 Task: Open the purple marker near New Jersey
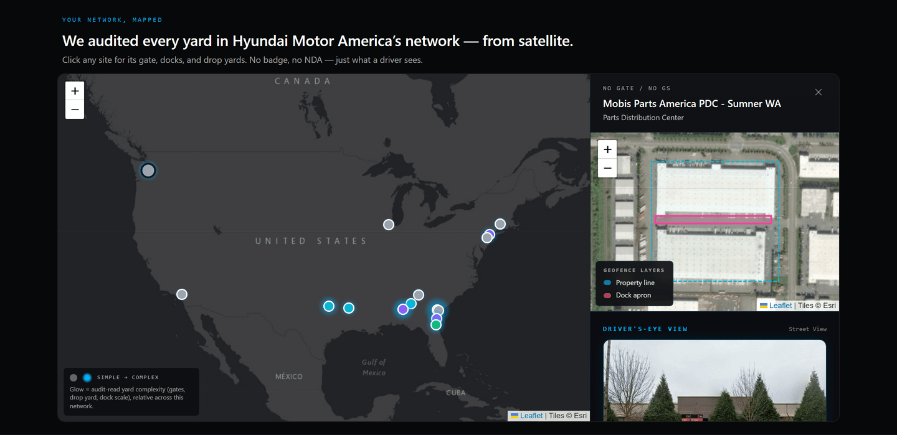[490, 234]
